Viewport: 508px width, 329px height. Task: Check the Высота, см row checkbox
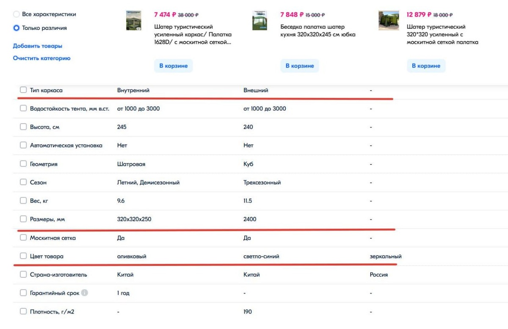pos(23,127)
